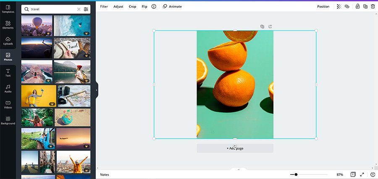Screen dimensions: 378x179
Task: Open the Filter menu in the toolbar
Action: pyautogui.click(x=104, y=6)
